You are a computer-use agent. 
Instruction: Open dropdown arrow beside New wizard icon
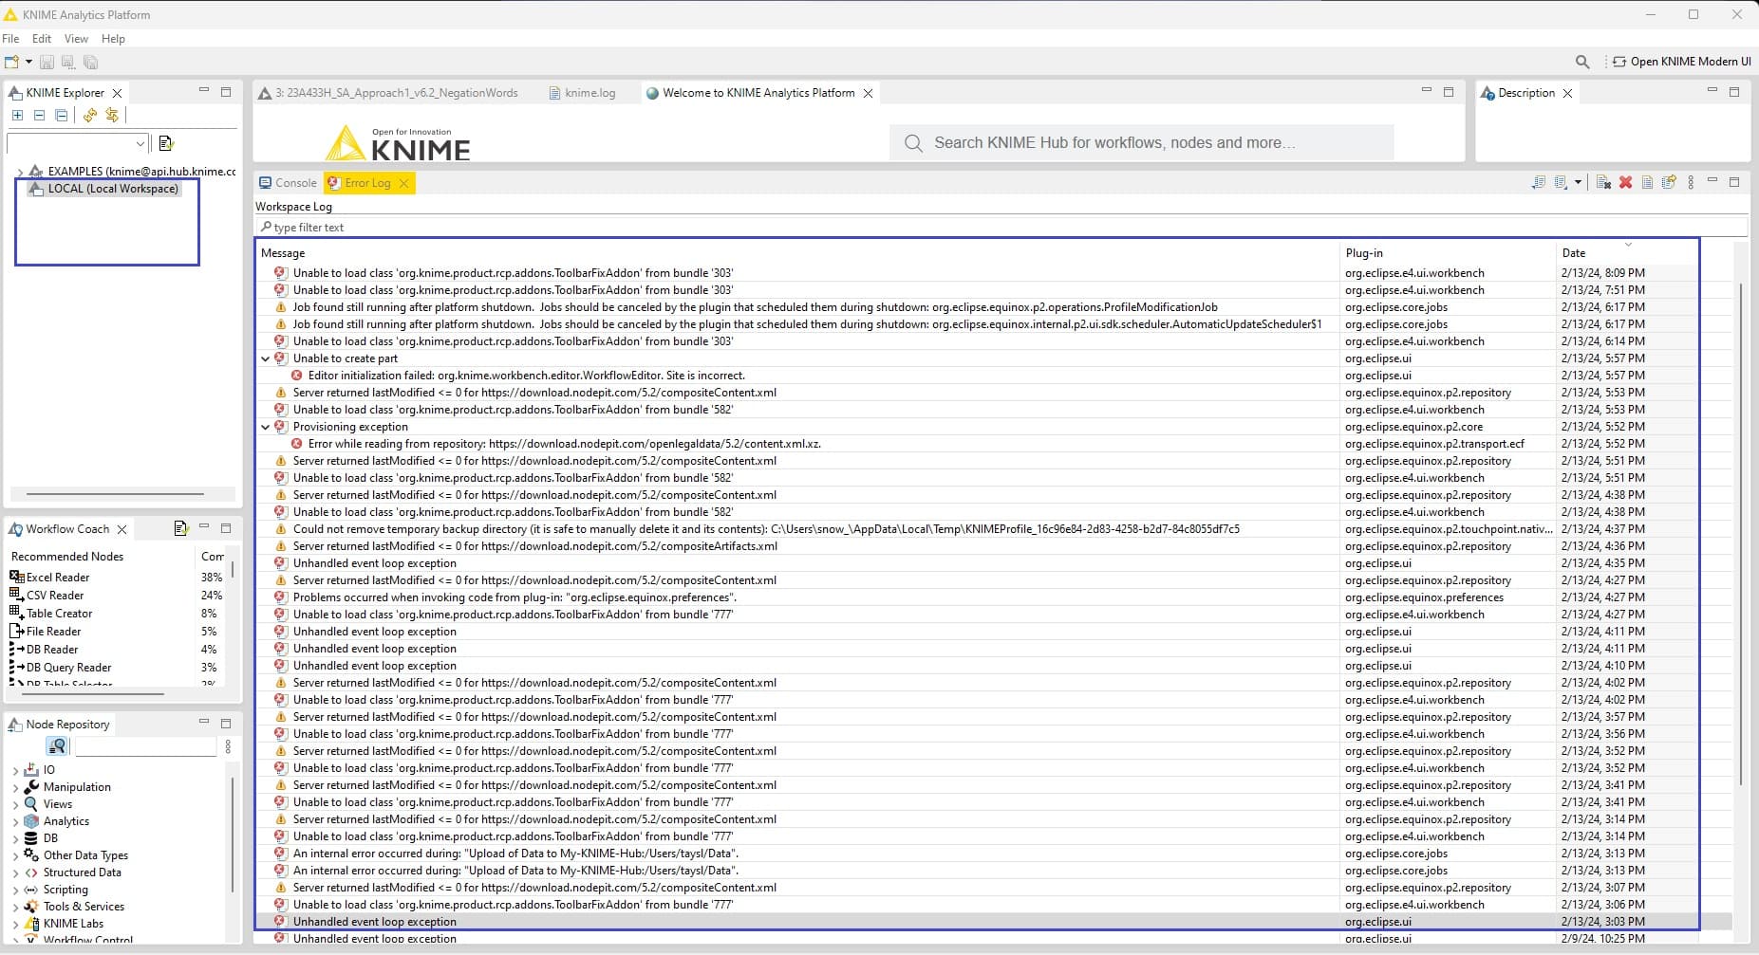(x=28, y=63)
